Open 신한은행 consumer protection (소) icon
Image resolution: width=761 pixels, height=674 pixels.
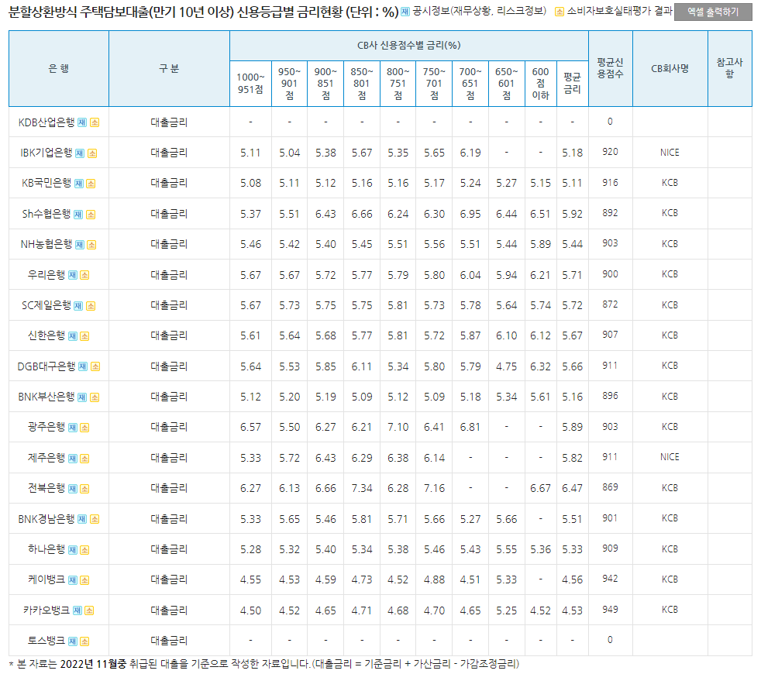pyautogui.click(x=84, y=336)
